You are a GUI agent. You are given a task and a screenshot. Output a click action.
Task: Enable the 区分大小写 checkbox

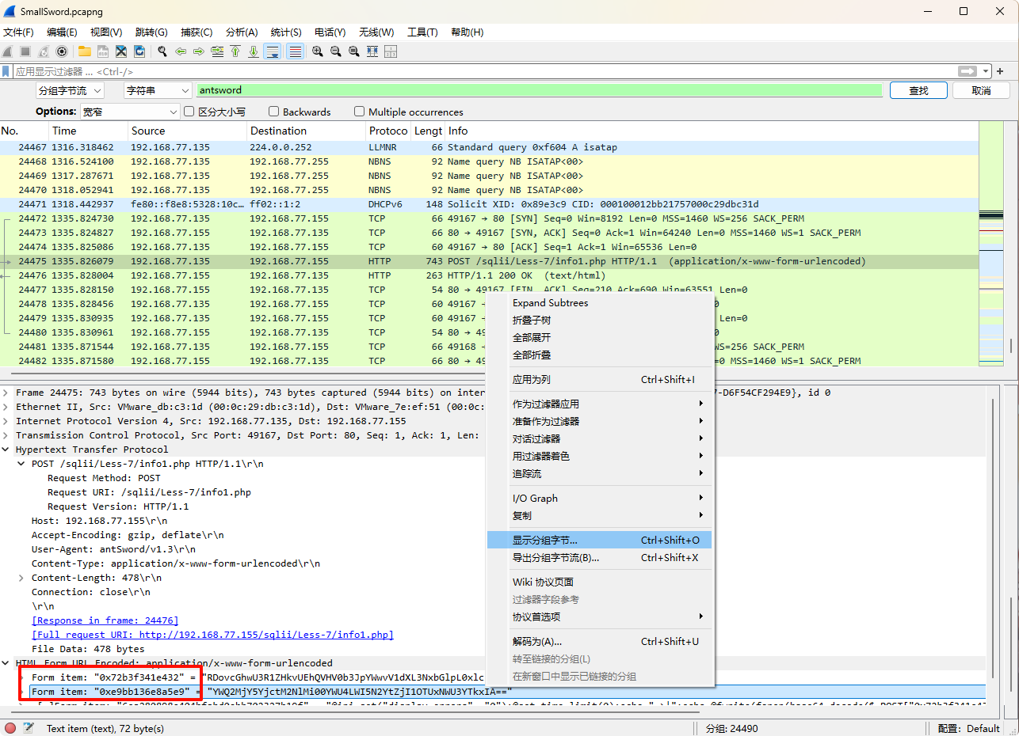click(x=189, y=112)
